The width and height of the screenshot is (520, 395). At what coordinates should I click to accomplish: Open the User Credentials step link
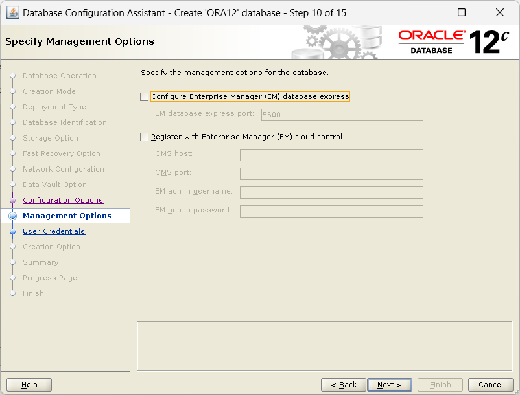pyautogui.click(x=54, y=231)
